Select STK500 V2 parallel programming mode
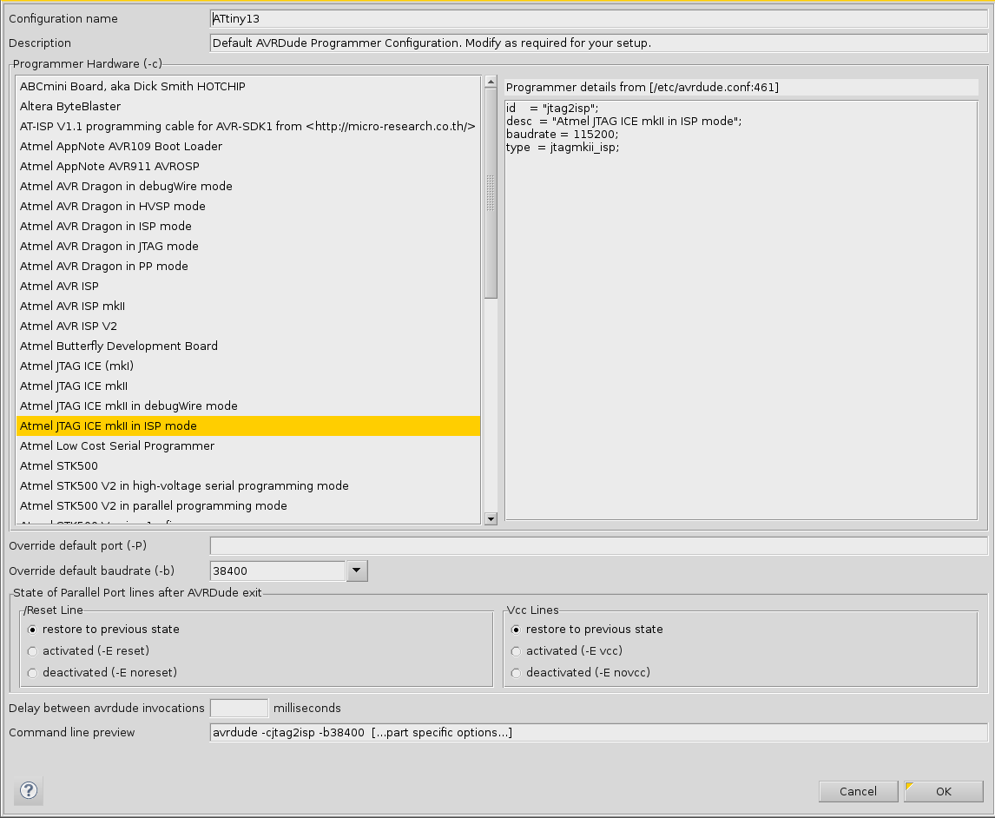Viewport: 995px width, 818px height. point(248,505)
